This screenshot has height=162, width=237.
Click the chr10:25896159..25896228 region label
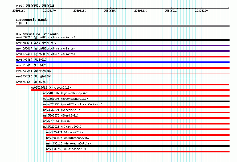[x=35, y=6]
